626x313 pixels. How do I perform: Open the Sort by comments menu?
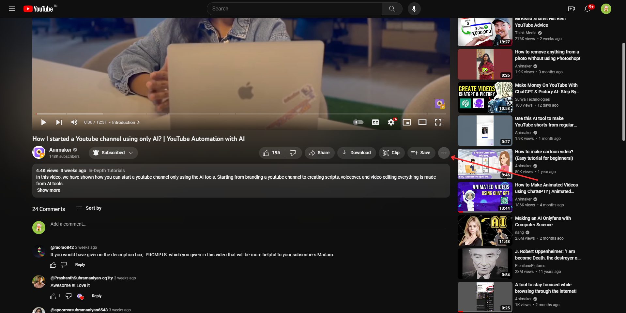[x=89, y=208]
